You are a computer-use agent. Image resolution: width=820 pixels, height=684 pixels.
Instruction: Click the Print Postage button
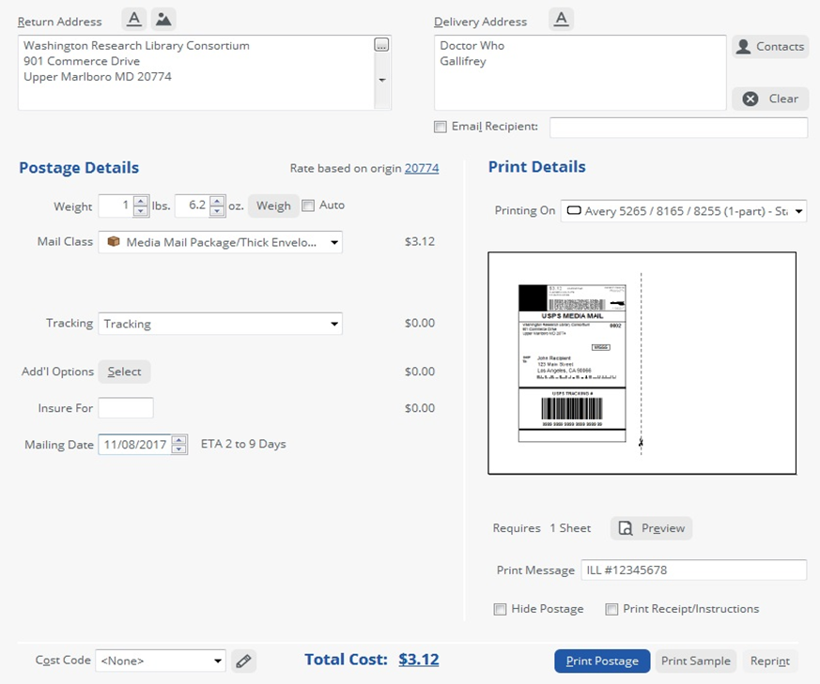click(602, 661)
